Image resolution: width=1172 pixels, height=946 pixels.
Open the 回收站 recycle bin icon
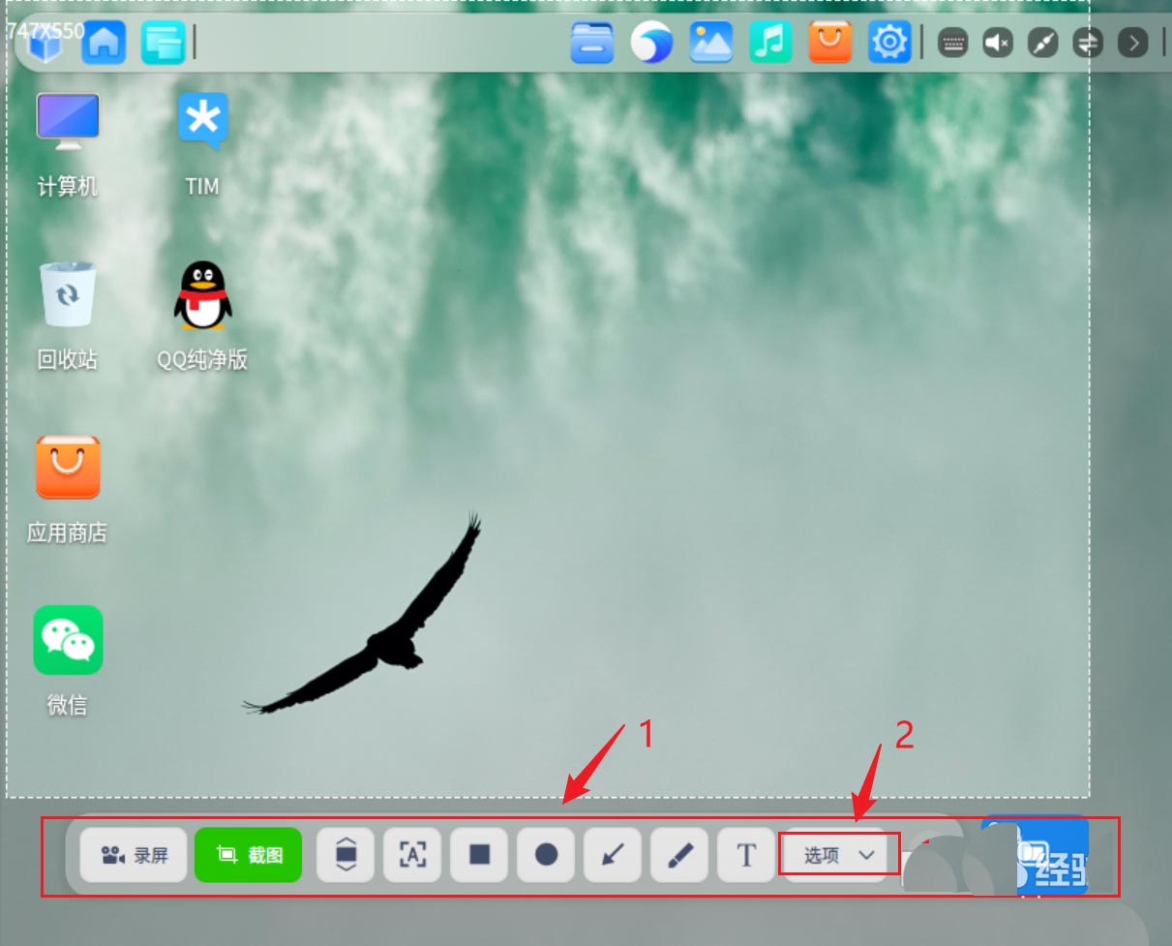click(68, 317)
